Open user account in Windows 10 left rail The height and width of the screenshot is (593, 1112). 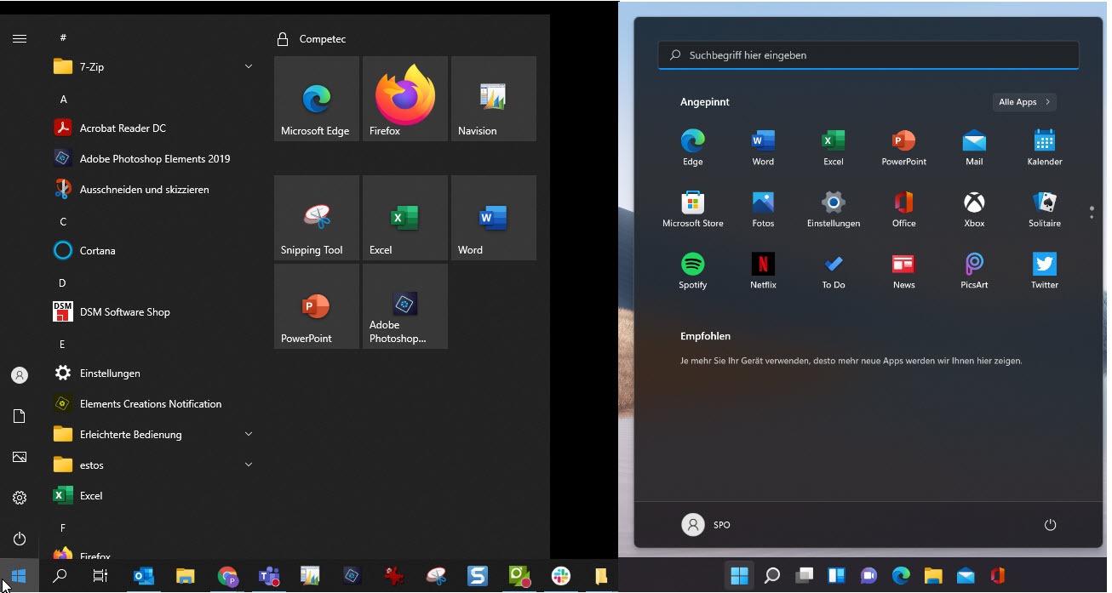click(20, 375)
